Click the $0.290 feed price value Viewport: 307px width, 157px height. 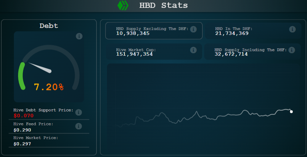point(22,130)
